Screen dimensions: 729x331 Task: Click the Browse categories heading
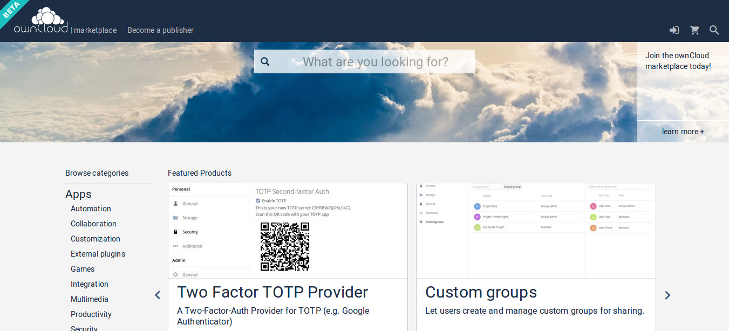click(97, 173)
